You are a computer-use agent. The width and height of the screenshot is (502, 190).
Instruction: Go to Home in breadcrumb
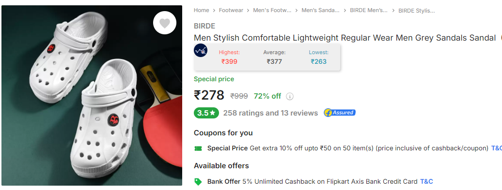202,10
